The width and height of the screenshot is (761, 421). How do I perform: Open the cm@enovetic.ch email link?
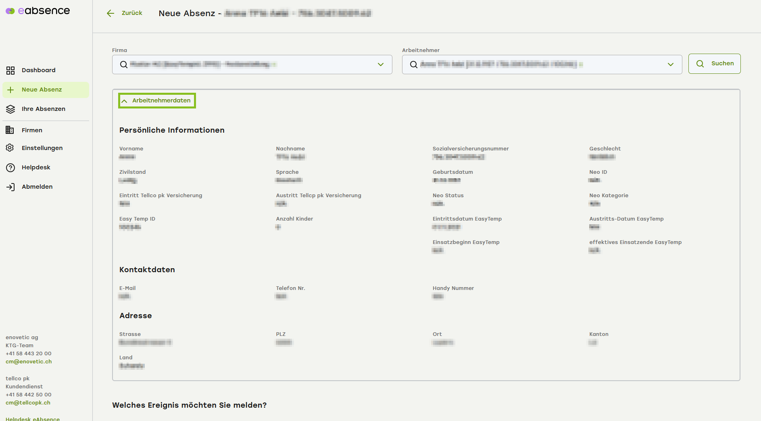[29, 362]
